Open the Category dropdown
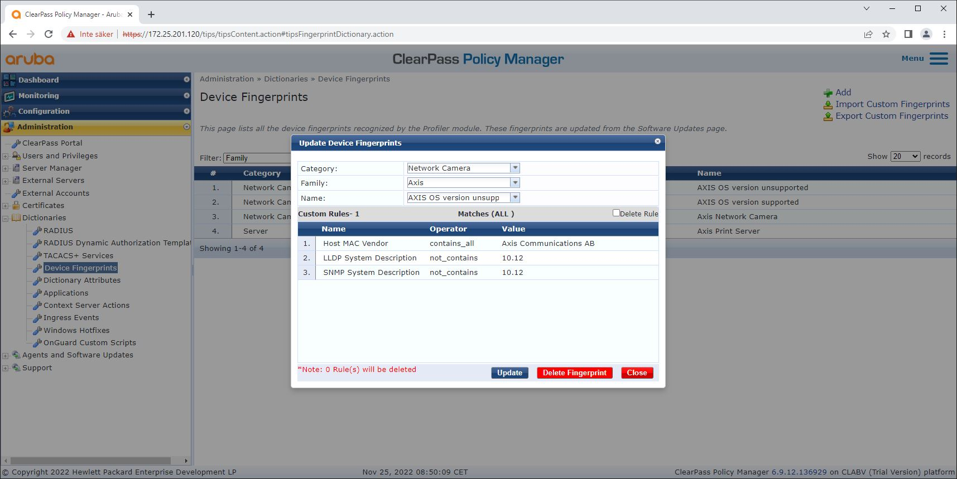 (515, 168)
